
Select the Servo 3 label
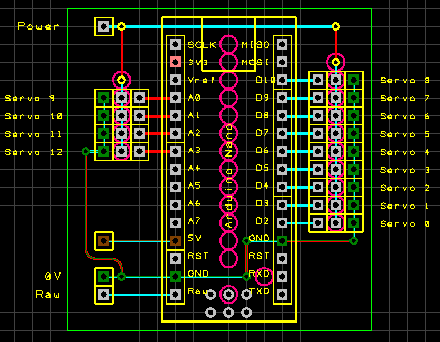(405, 170)
